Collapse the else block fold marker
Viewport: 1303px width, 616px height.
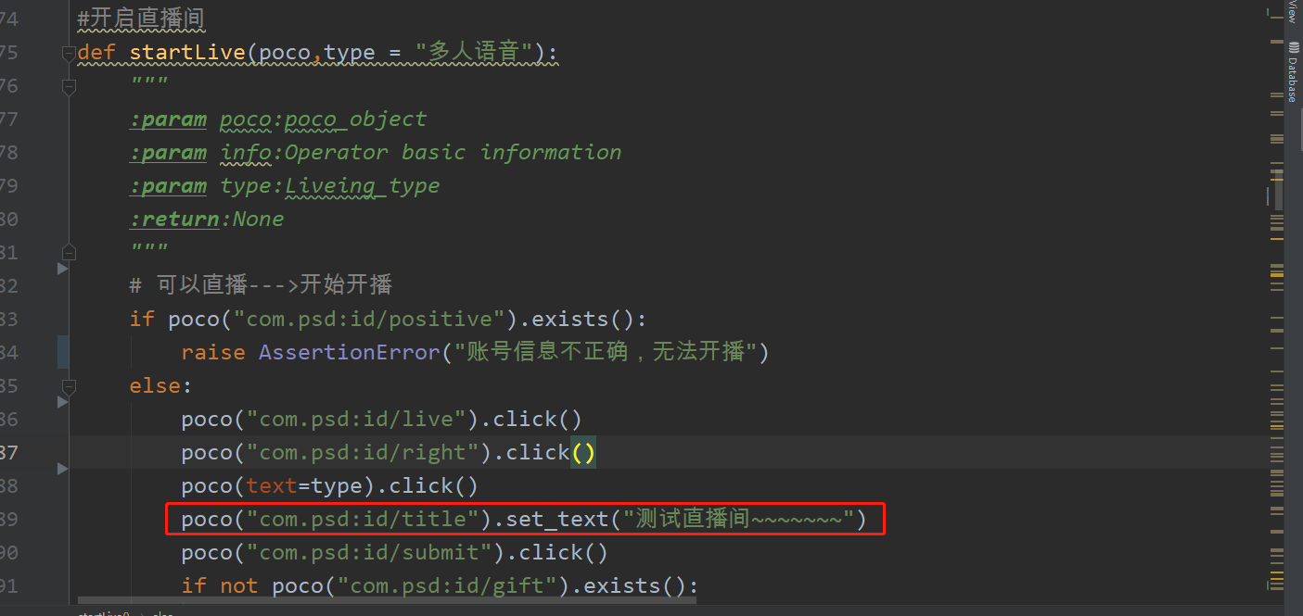click(x=68, y=386)
